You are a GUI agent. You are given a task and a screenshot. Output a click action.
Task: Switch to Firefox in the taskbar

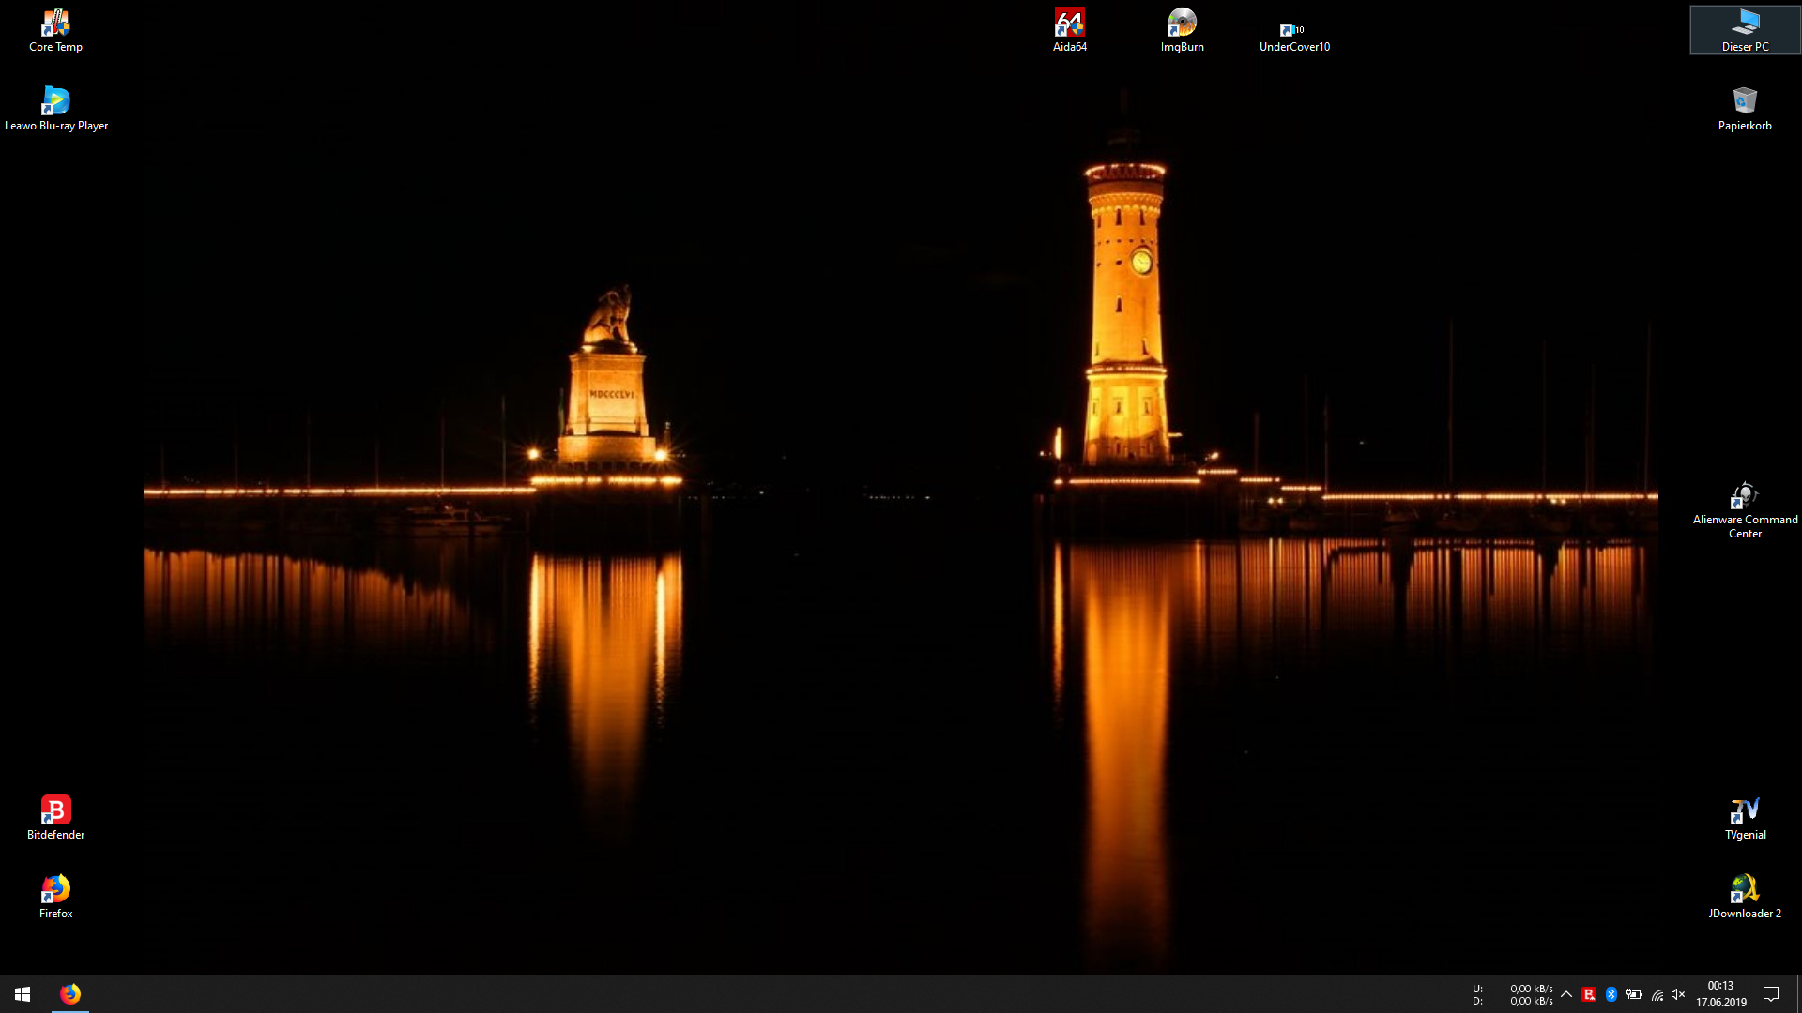coord(70,993)
